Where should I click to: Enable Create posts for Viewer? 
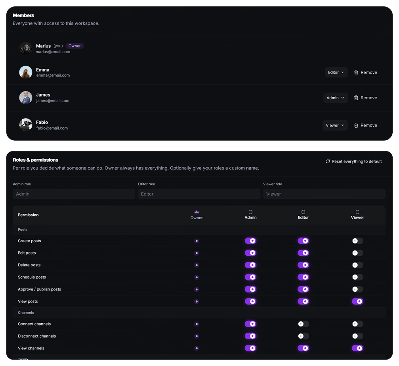[357, 241]
